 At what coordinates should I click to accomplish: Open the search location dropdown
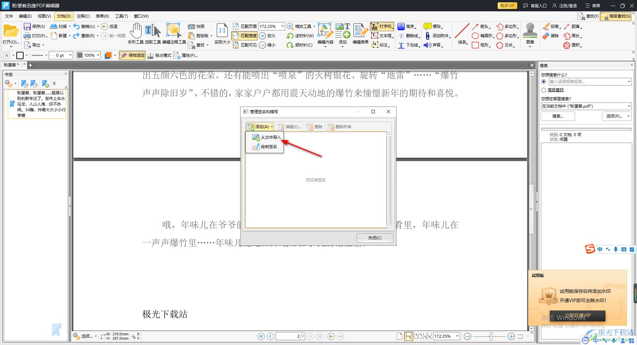[629, 106]
